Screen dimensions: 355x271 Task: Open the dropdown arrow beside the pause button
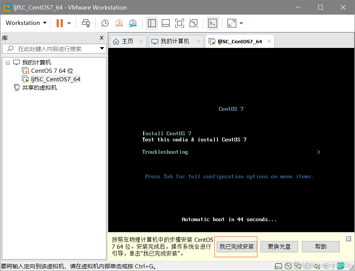pyautogui.click(x=69, y=23)
